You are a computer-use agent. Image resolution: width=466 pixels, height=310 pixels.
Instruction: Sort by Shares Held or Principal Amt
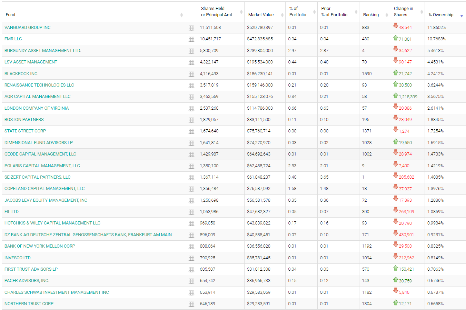[221, 12]
